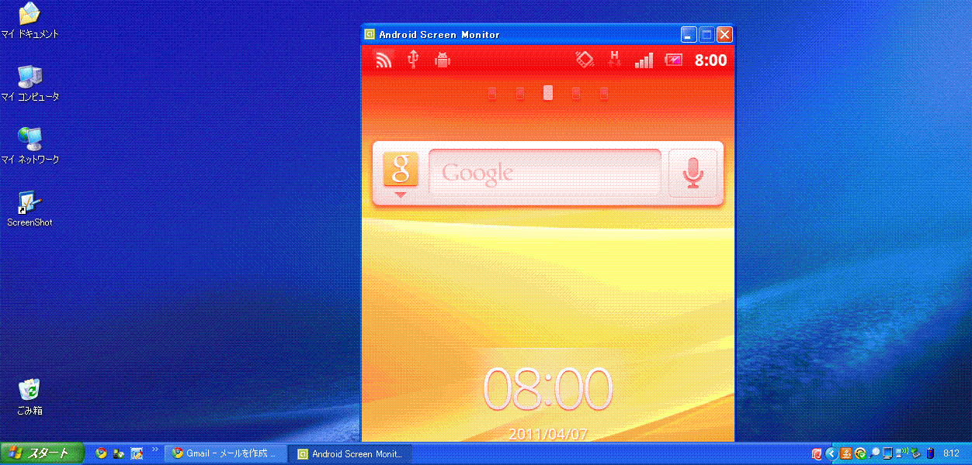Click the safely remove hardware tray icon
The width and height of the screenshot is (972, 465).
pyautogui.click(x=915, y=454)
